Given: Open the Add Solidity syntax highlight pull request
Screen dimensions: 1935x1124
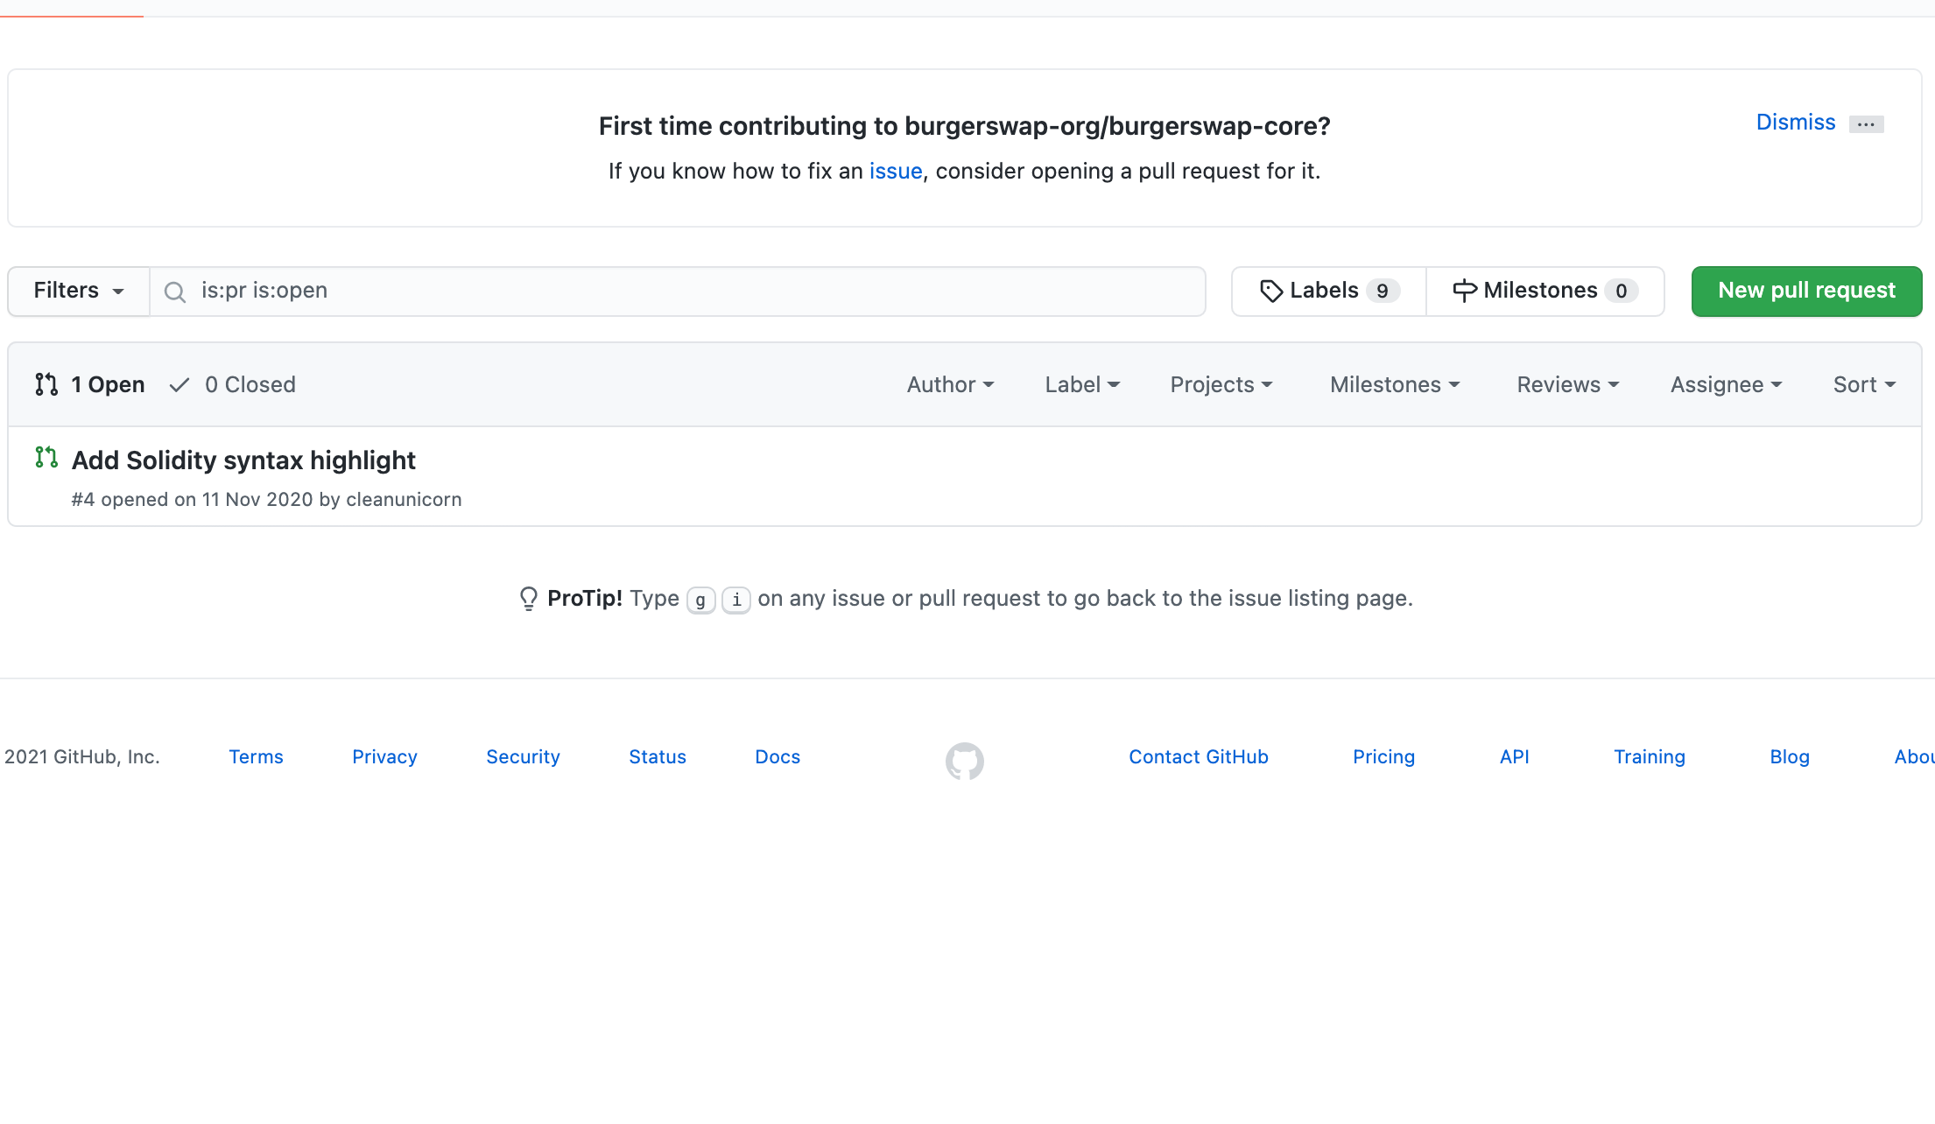Looking at the screenshot, I should pyautogui.click(x=243, y=460).
